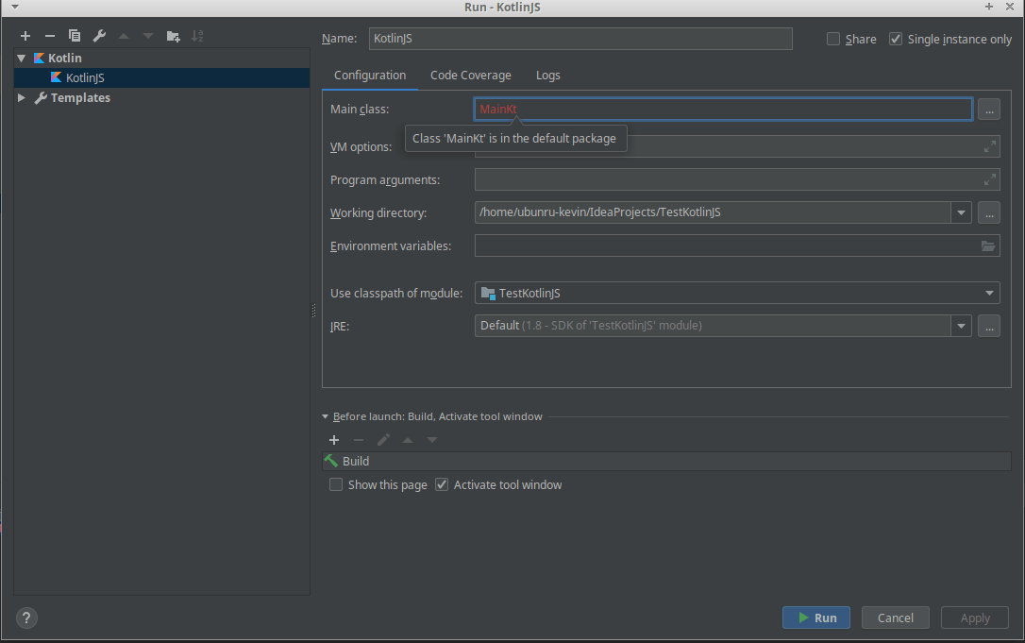The image size is (1025, 643).
Task: Toggle Activate tool window checkbox
Action: [442, 484]
